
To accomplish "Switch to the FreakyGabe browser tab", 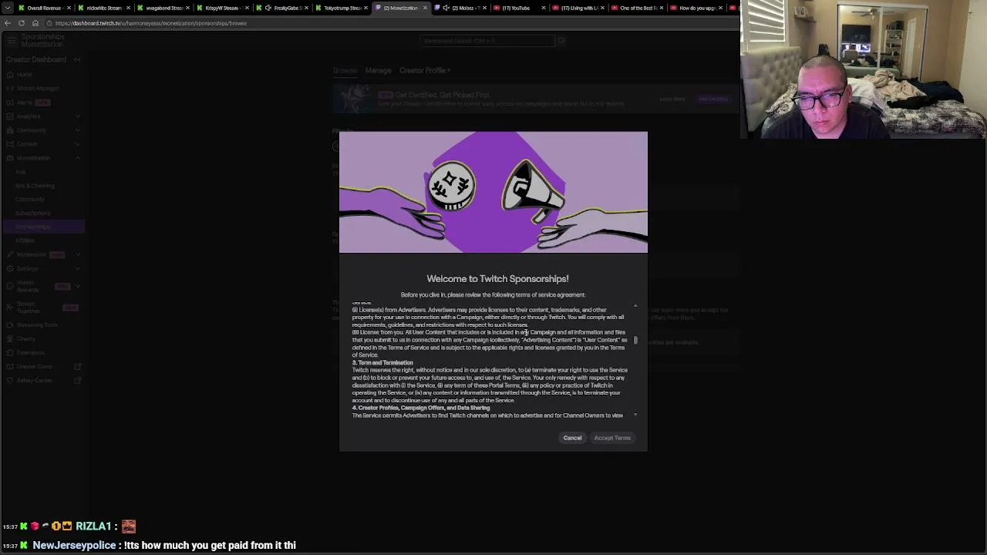I will [x=282, y=8].
